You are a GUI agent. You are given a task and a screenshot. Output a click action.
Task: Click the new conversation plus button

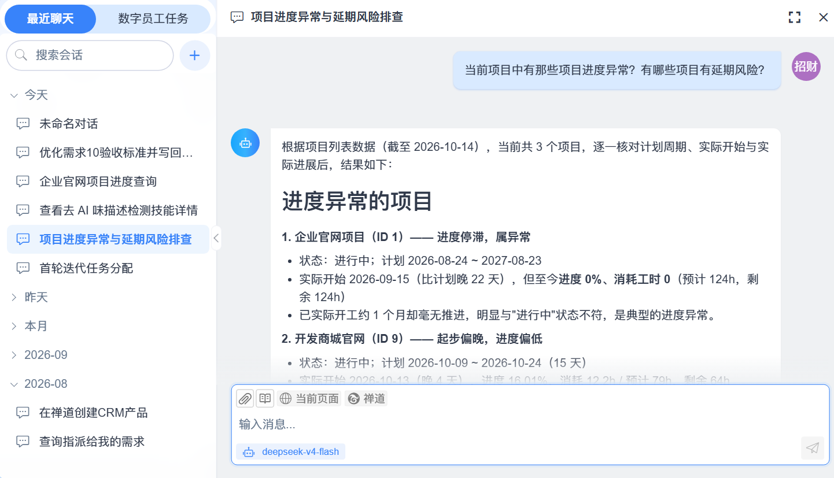(x=195, y=55)
